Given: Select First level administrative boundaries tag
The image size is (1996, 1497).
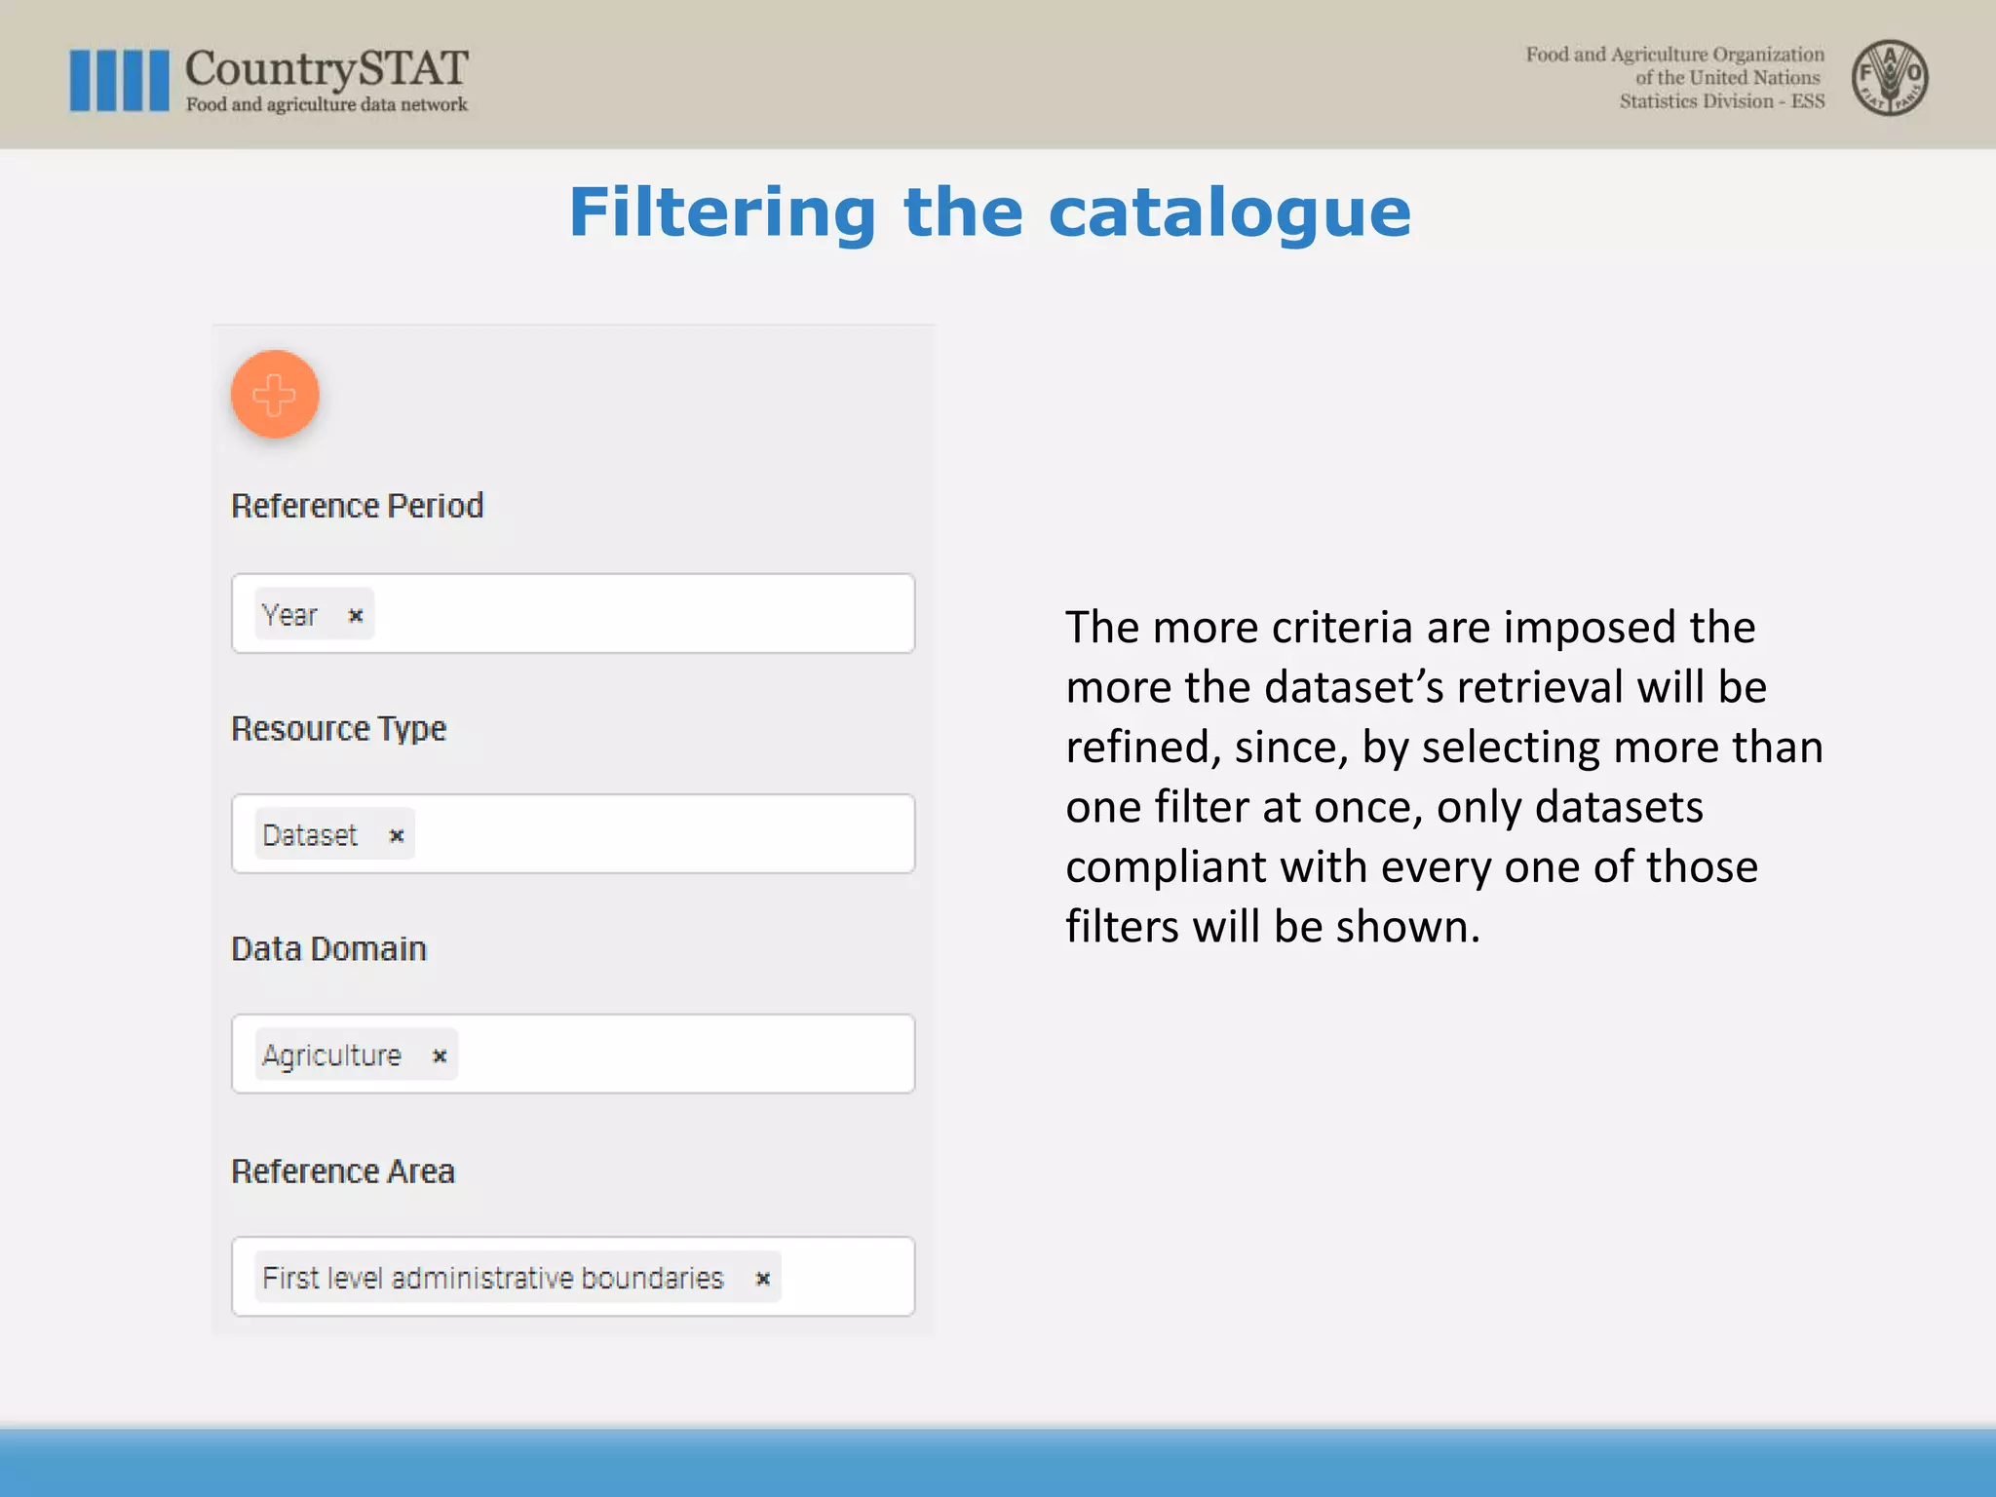Looking at the screenshot, I should (x=493, y=1278).
